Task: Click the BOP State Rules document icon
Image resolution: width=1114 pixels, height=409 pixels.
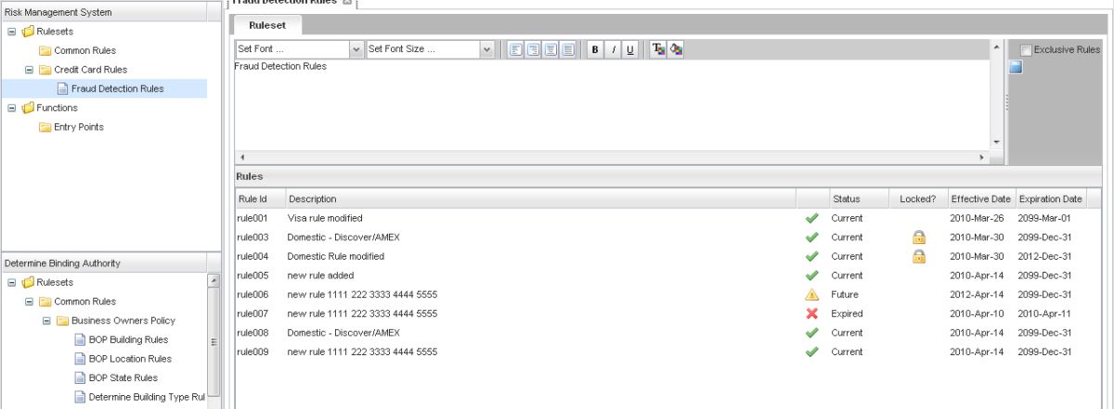Action: pyautogui.click(x=80, y=377)
